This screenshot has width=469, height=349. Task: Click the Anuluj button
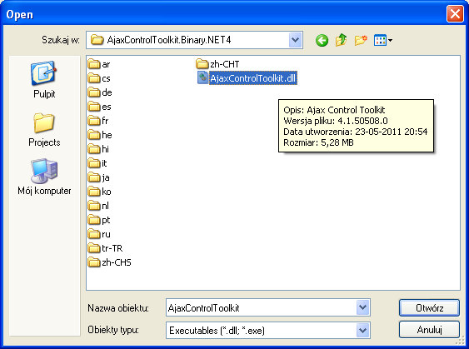[429, 330]
